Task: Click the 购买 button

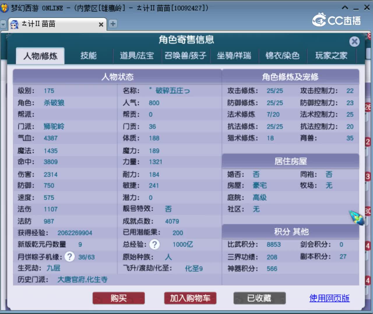Action: coord(119,298)
